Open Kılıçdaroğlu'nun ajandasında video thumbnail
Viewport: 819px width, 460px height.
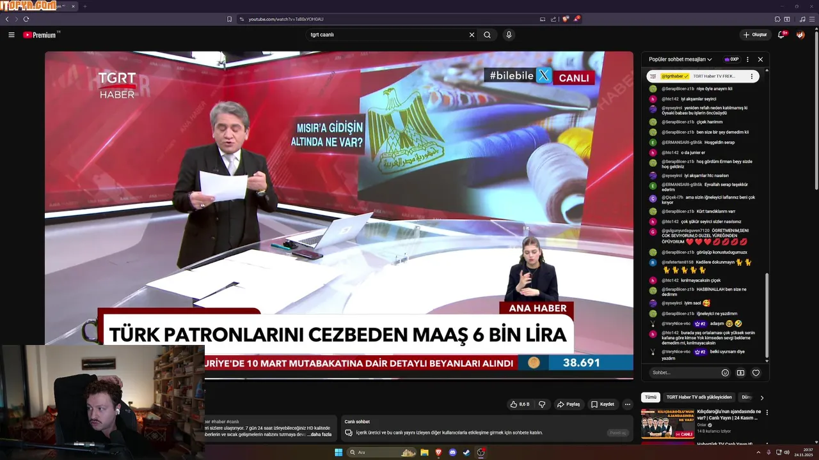pos(667,424)
